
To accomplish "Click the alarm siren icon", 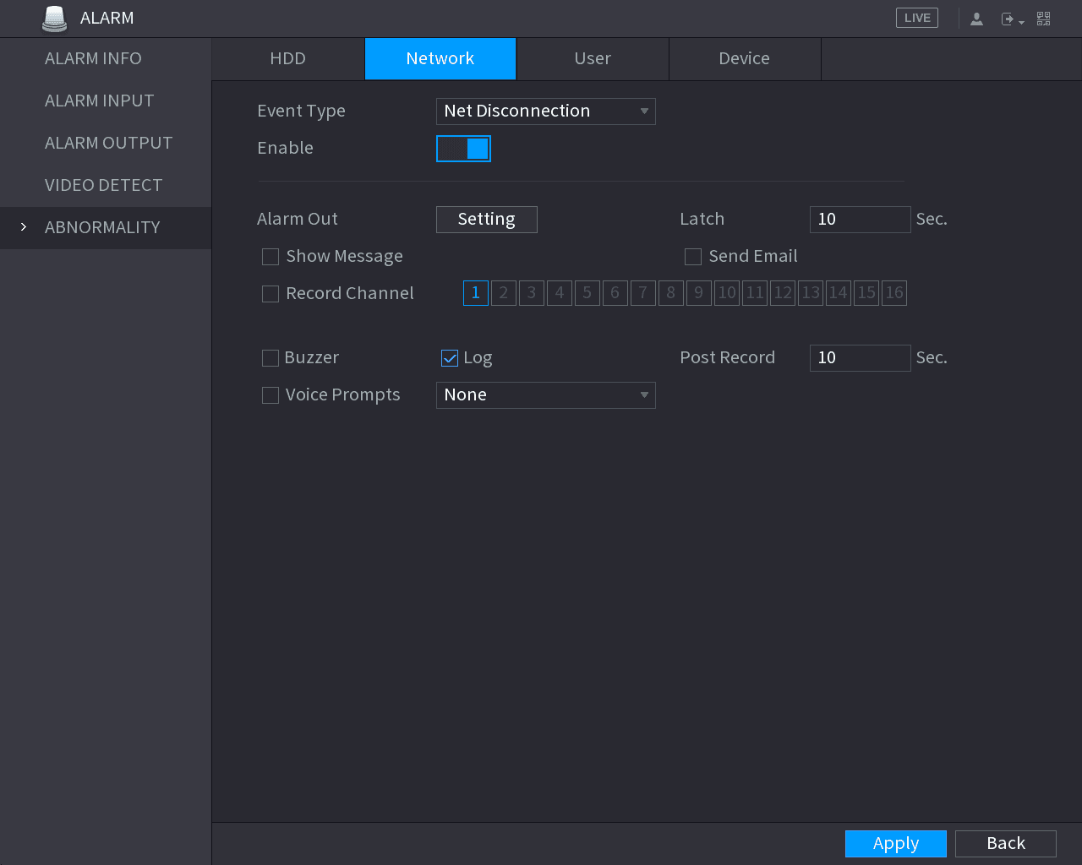I will pyautogui.click(x=55, y=19).
